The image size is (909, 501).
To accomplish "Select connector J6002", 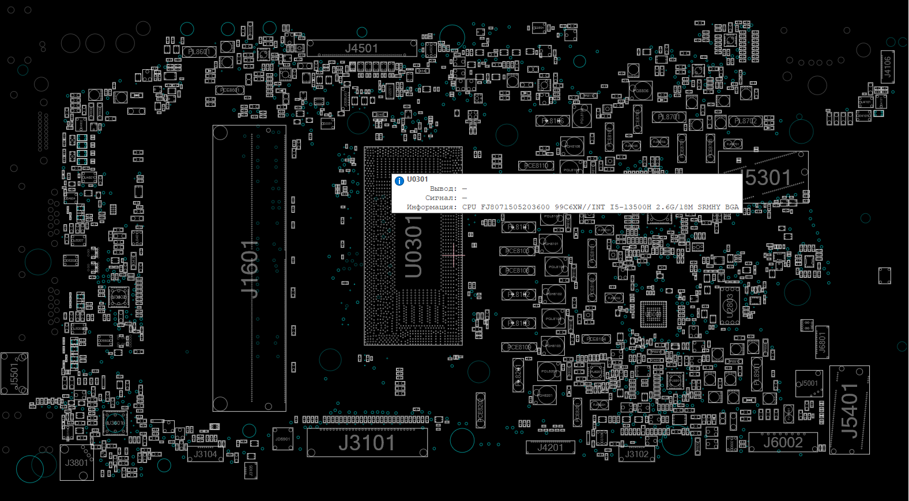I will (783, 442).
